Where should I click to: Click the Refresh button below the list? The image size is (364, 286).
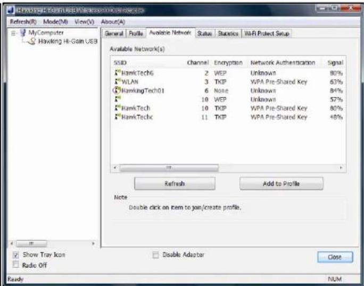point(175,184)
